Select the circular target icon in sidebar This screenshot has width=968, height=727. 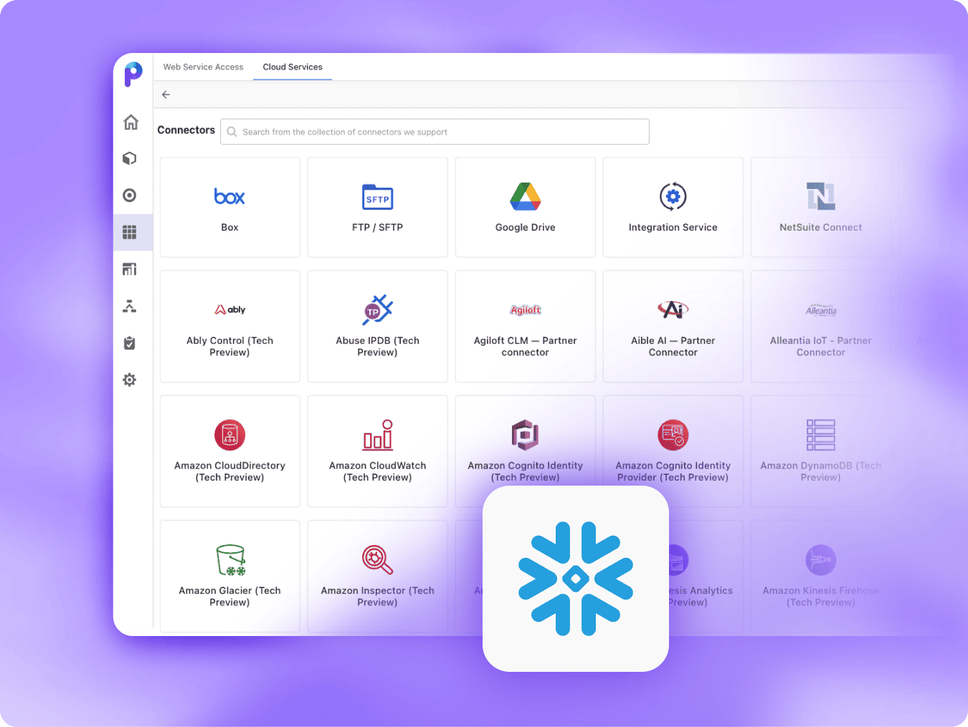130,195
